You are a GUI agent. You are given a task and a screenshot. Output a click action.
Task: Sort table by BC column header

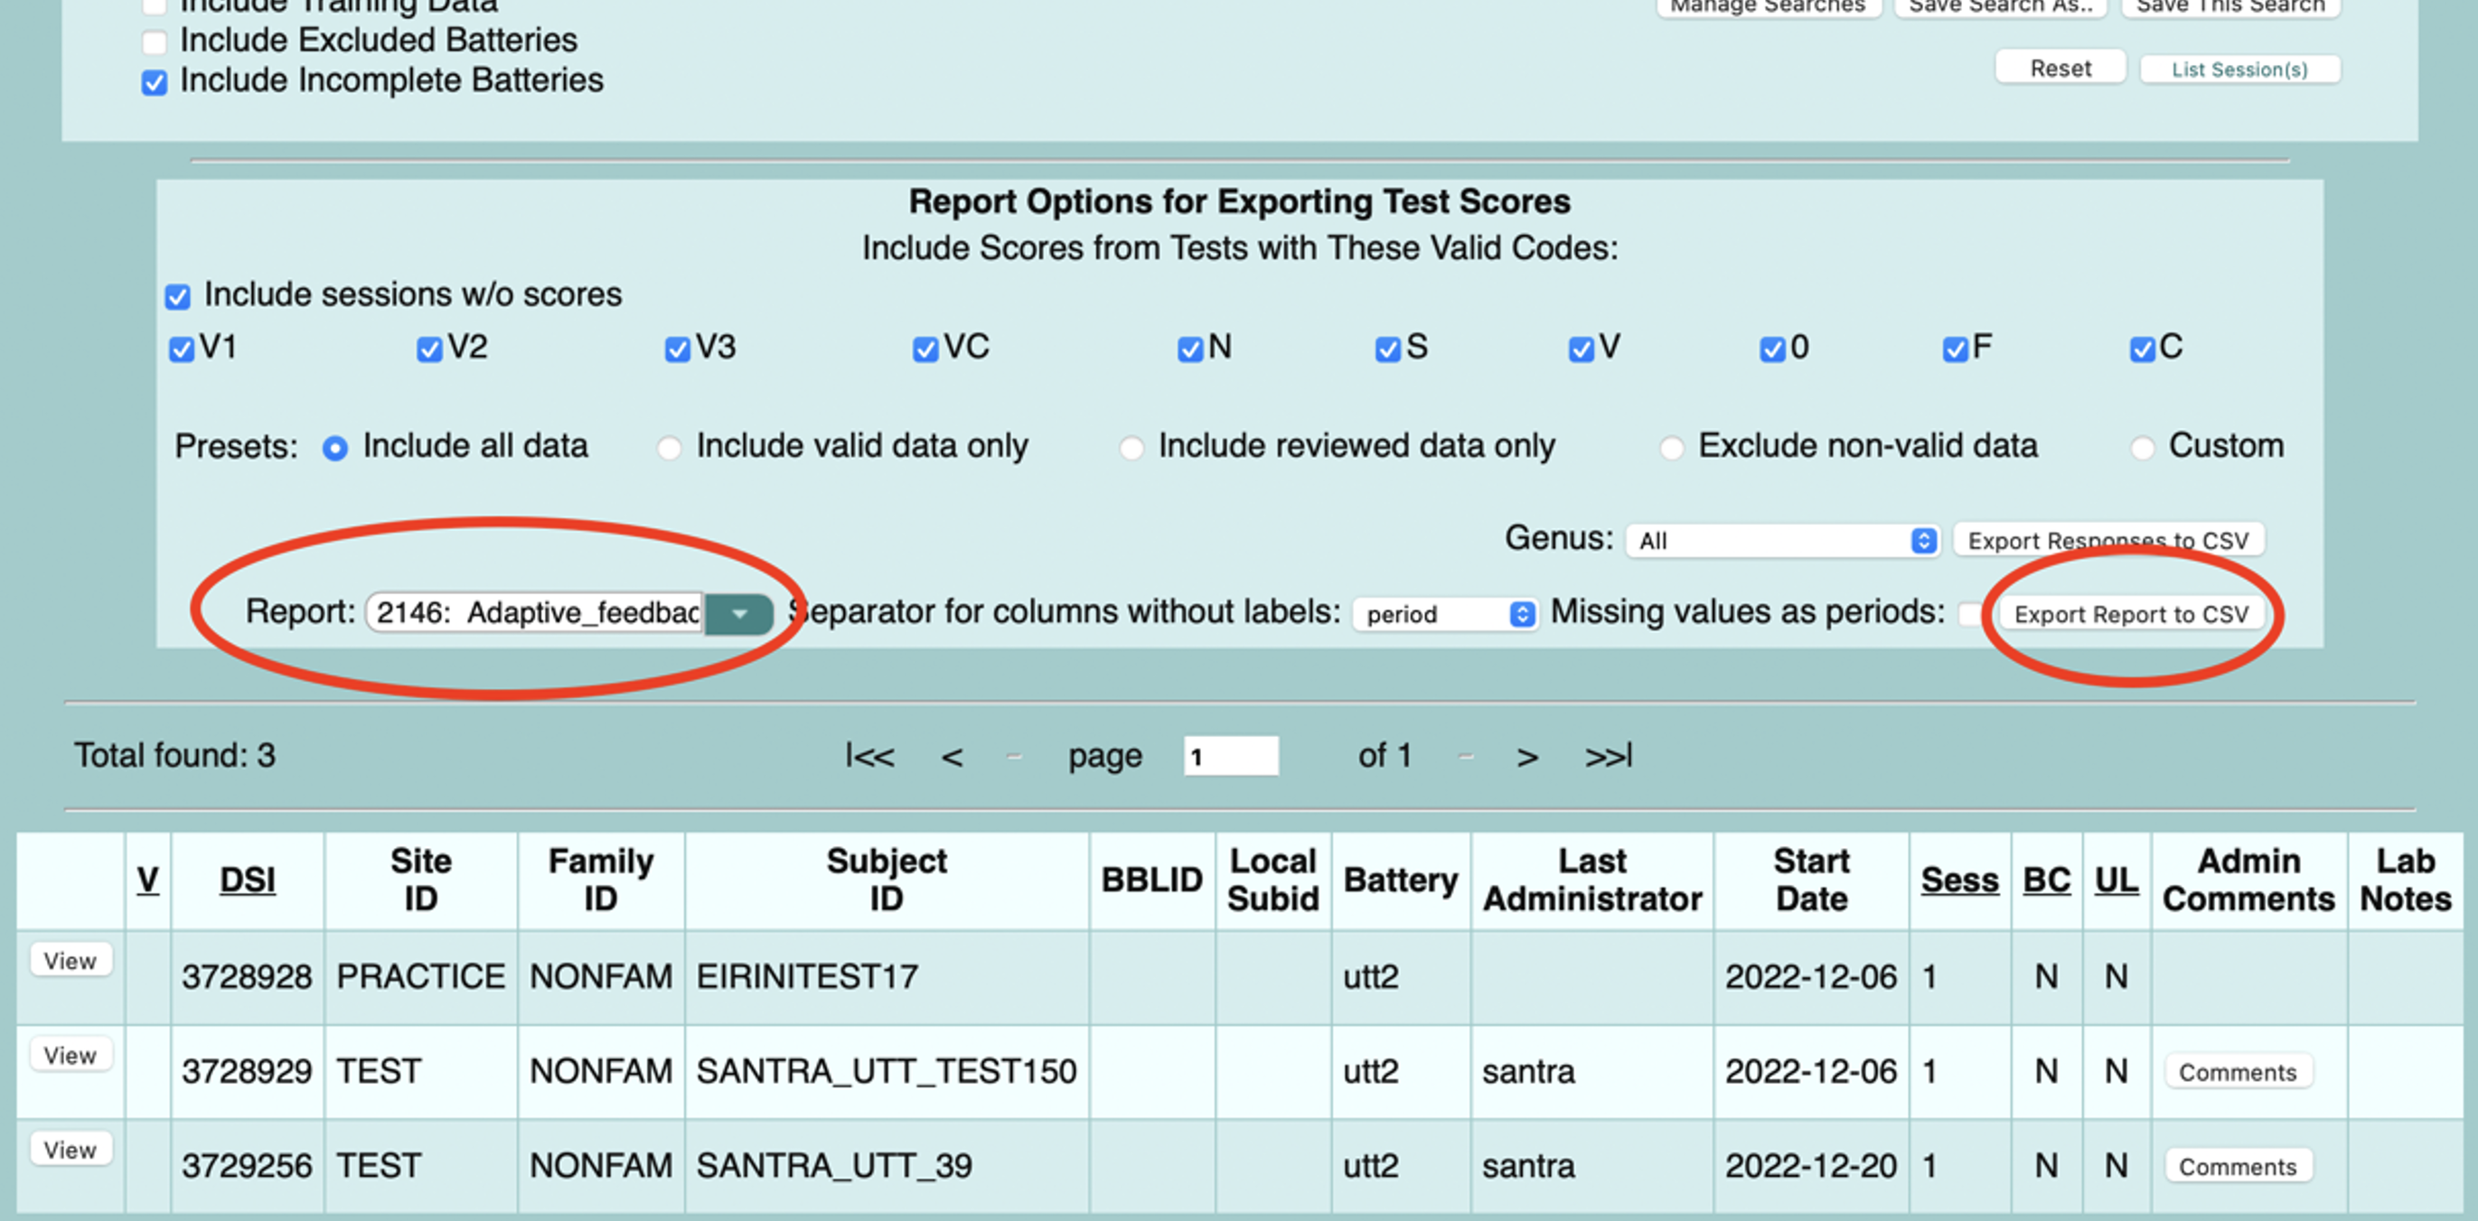tap(2046, 880)
